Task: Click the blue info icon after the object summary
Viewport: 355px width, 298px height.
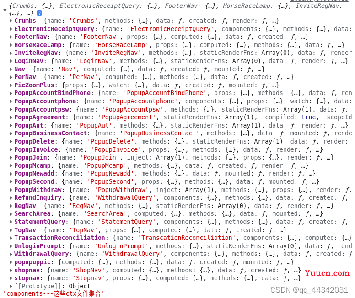Action: (39, 13)
